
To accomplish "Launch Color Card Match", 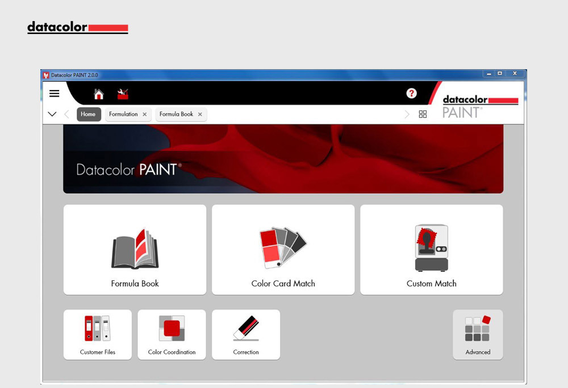I will (x=283, y=250).
